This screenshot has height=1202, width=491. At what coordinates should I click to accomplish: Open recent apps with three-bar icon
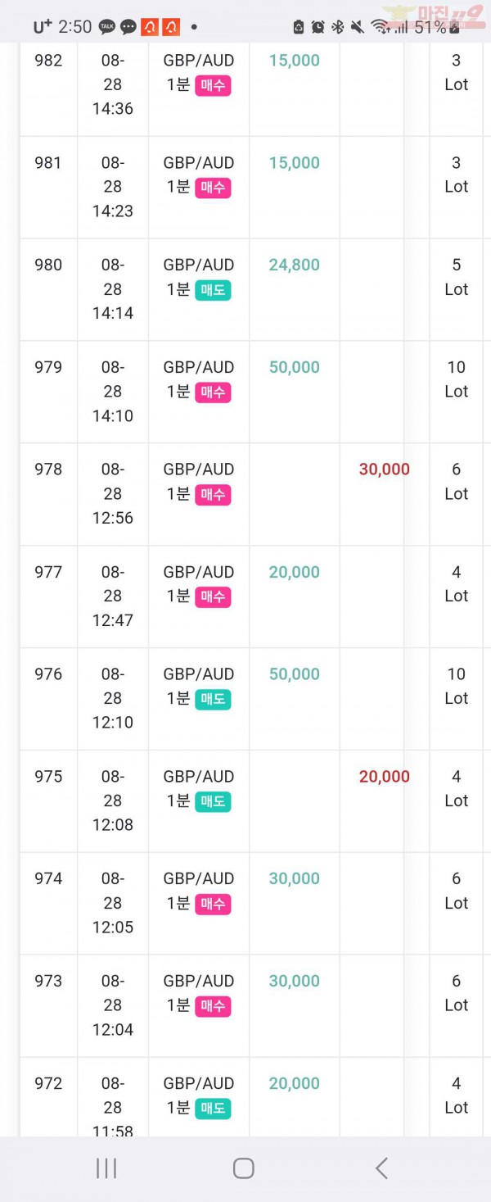coord(106,1168)
